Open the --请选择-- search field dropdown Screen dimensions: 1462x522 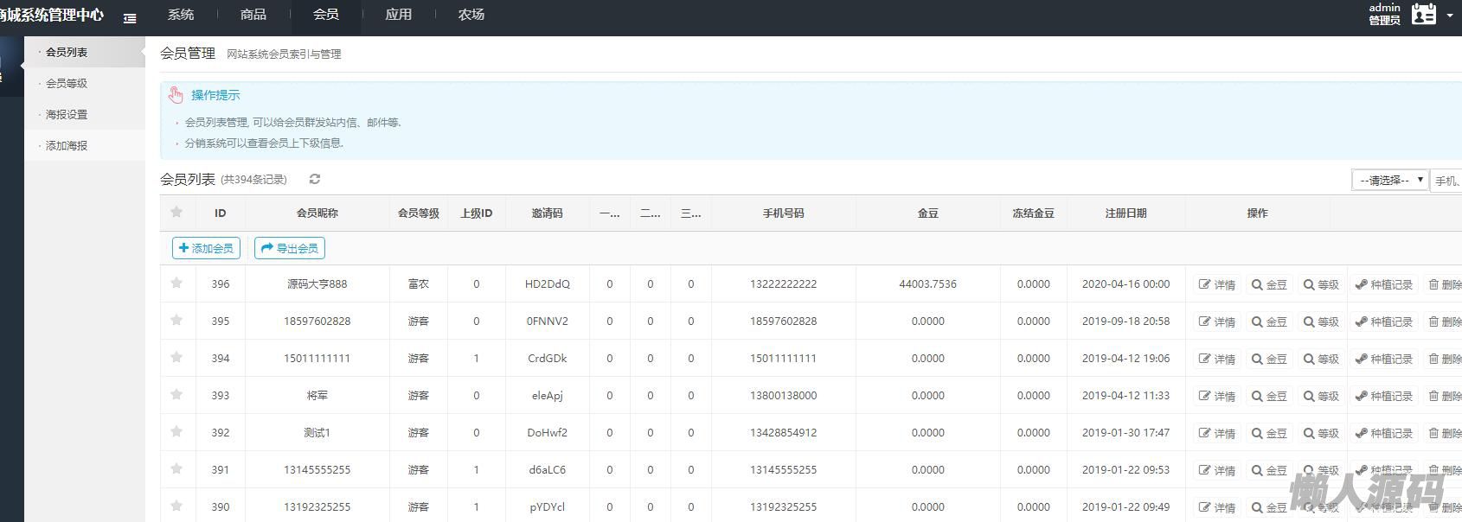[x=1389, y=180]
